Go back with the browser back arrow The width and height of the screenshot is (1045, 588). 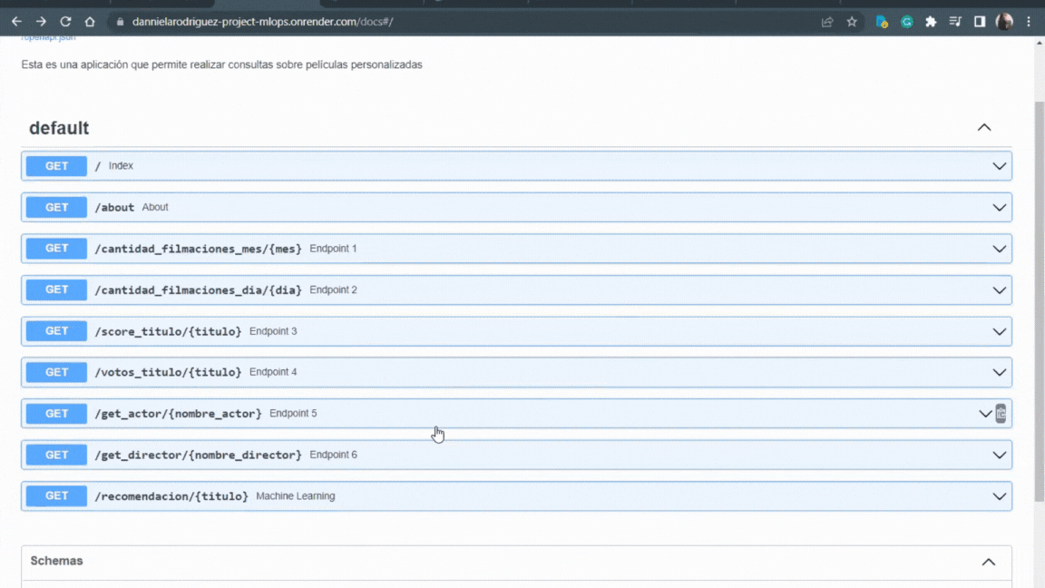point(16,22)
